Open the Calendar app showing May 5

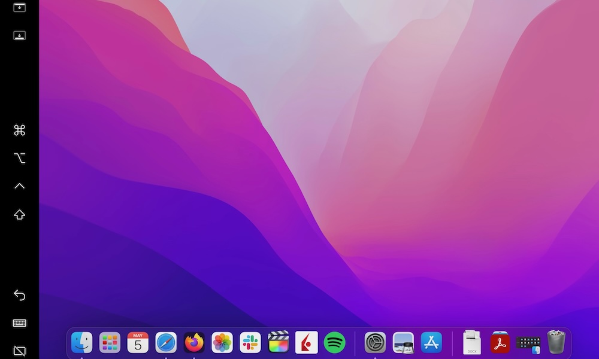coord(138,343)
